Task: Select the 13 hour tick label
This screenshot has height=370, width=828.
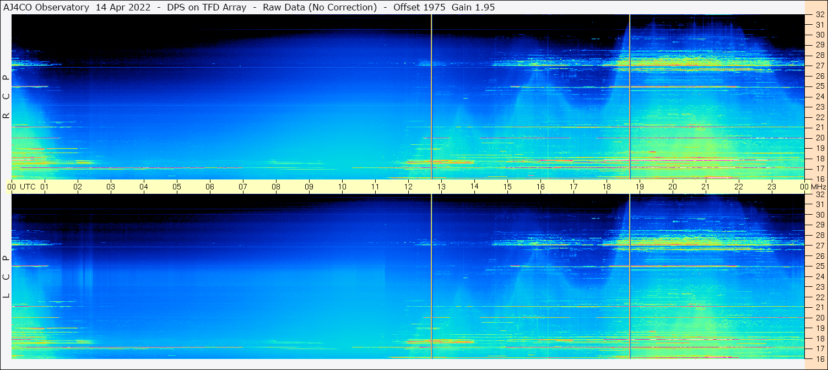Action: (x=441, y=187)
